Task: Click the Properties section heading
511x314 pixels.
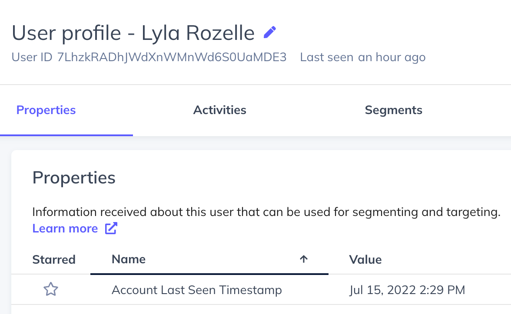Action: pyautogui.click(x=74, y=178)
